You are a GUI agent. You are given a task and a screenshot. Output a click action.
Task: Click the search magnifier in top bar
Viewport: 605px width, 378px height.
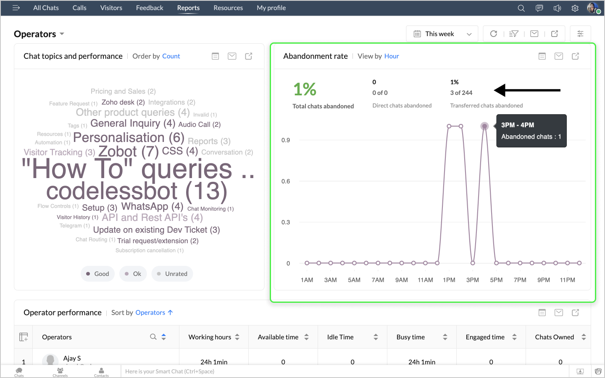pyautogui.click(x=521, y=8)
